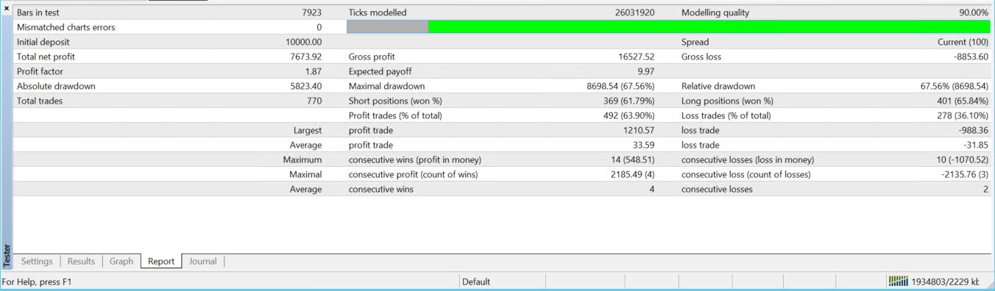Select Initial deposit value 10000.00
This screenshot has height=291, width=995.
tap(303, 42)
